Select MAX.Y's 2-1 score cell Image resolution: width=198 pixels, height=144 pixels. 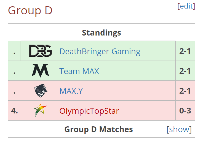tap(185, 91)
